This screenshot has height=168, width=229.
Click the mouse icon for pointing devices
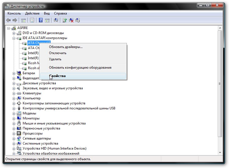[x=19, y=123]
